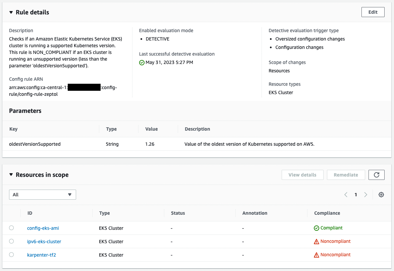Open the table preferences gear icon
The height and width of the screenshot is (271, 394).
tap(381, 194)
